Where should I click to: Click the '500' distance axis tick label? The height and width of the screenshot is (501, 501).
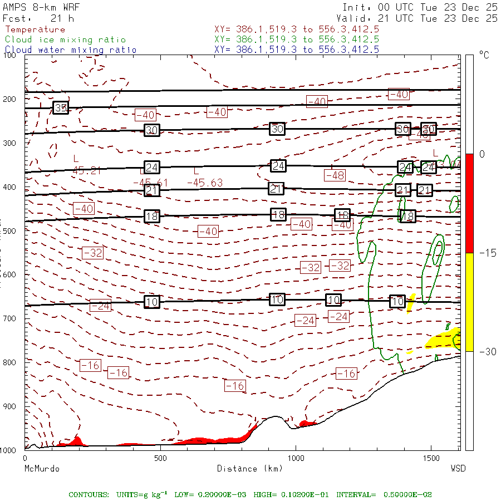(x=160, y=459)
